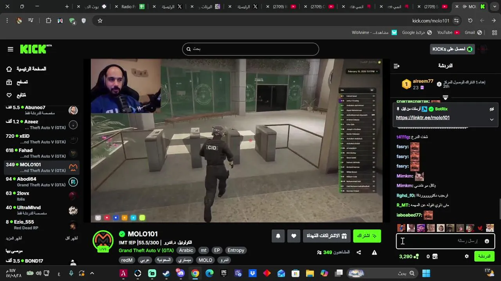Viewport: 501px width, 281px height.
Task: Open chat settings gear icon
Action: click(x=467, y=256)
